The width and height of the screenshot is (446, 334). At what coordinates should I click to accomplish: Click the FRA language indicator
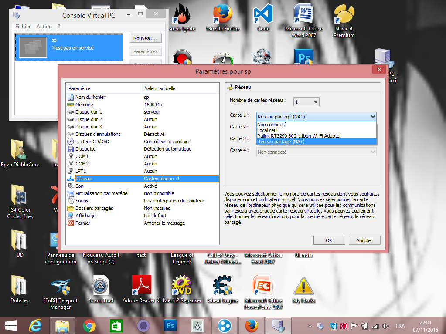400,326
